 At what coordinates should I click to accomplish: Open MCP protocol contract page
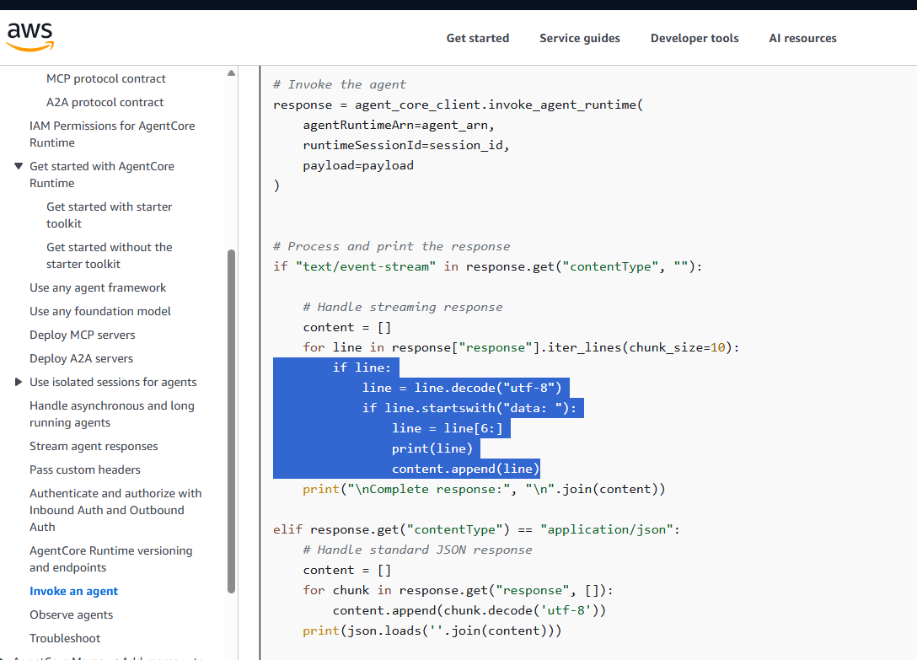tap(106, 78)
